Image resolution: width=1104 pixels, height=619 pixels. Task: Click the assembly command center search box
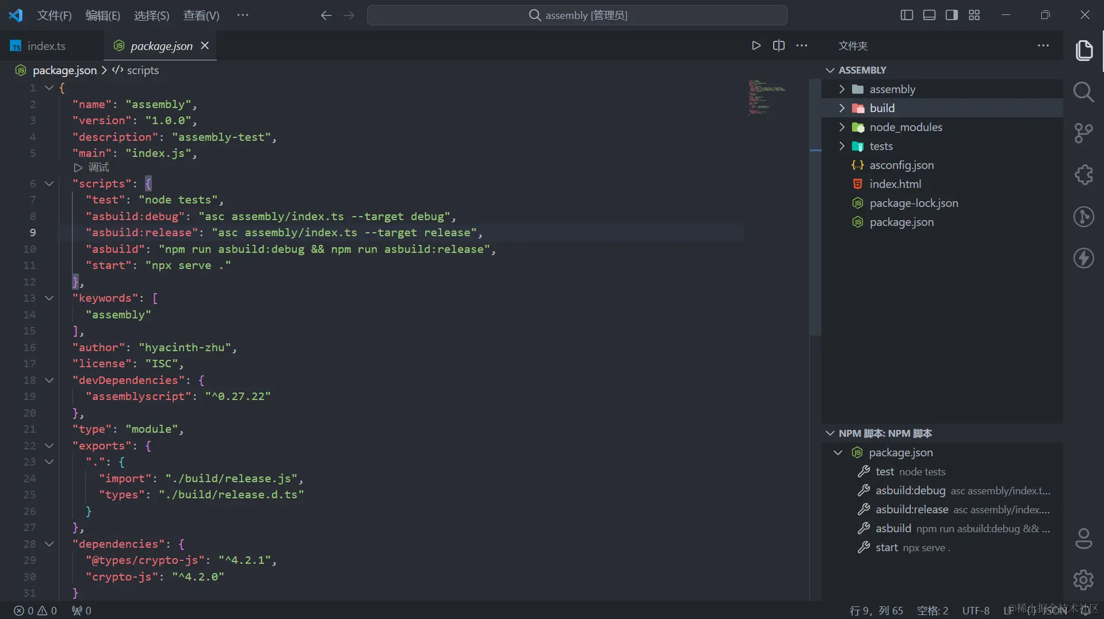pos(577,16)
